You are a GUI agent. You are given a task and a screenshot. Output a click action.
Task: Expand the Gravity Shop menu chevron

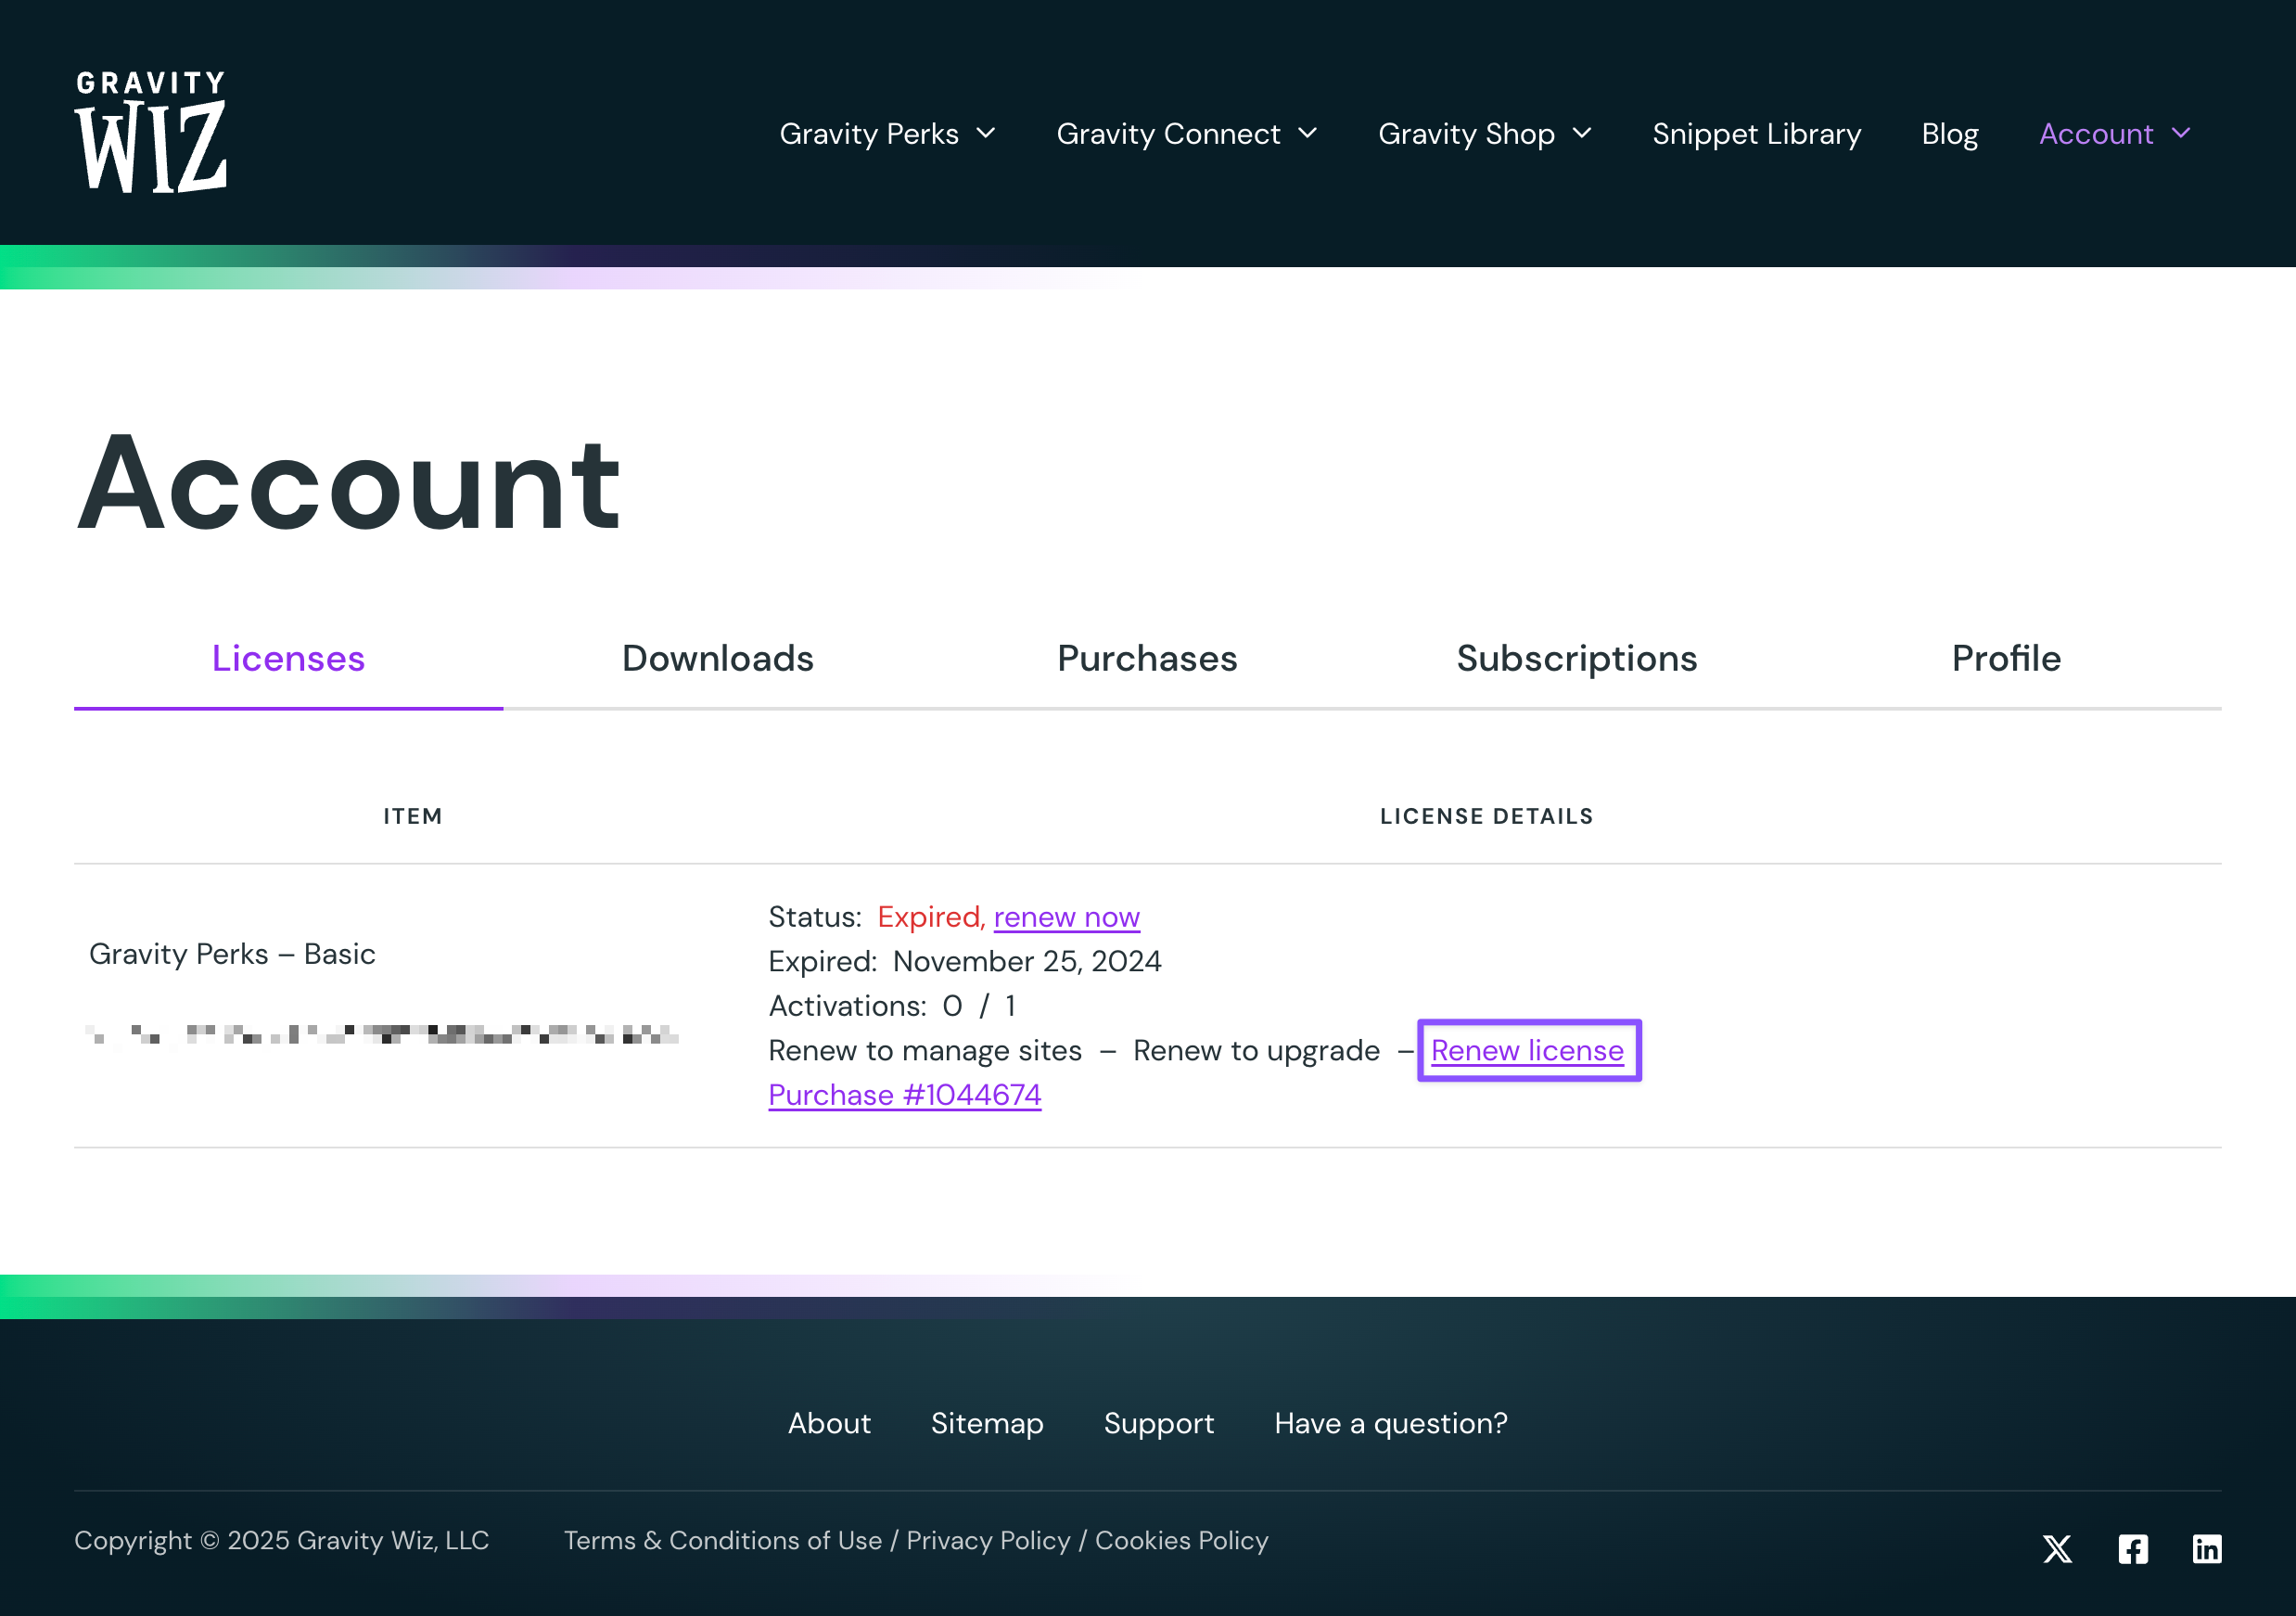[1582, 135]
